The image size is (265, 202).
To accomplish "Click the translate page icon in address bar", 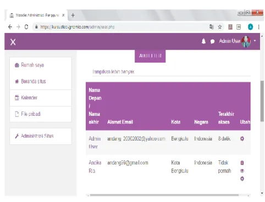I will 212,27.
